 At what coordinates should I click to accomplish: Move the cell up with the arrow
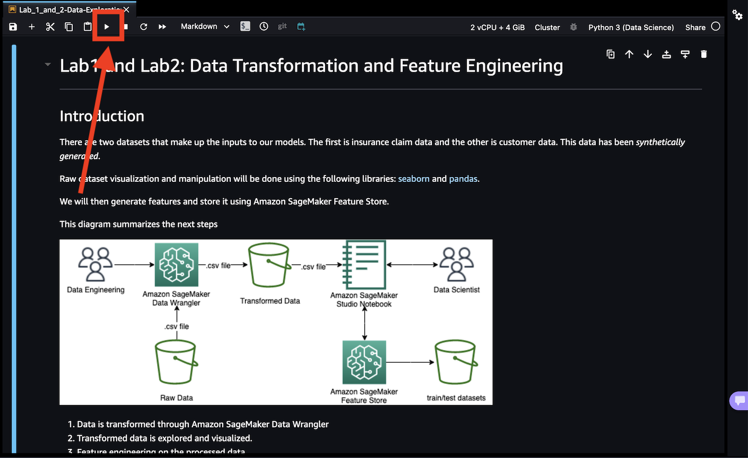click(629, 54)
